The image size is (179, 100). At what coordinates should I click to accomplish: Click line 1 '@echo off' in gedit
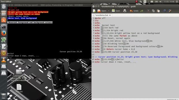click(100, 18)
